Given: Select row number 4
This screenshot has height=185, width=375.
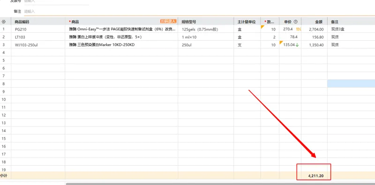Looking at the screenshot, I should pos(4,52).
